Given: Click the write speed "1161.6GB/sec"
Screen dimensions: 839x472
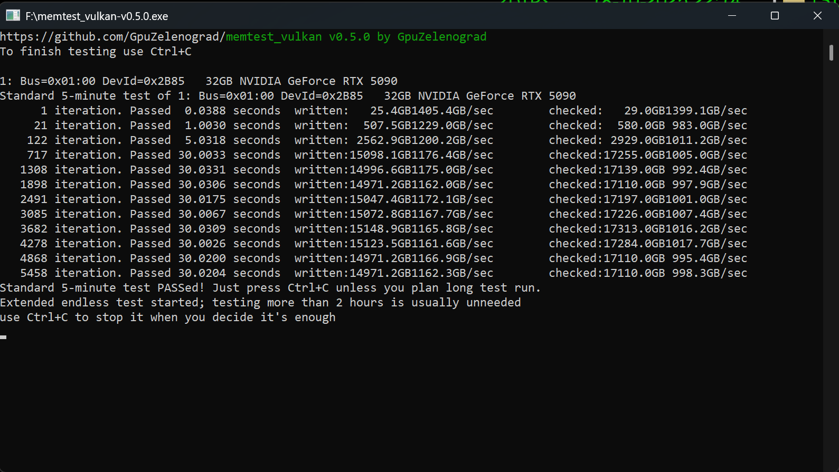Looking at the screenshot, I should [453, 244].
